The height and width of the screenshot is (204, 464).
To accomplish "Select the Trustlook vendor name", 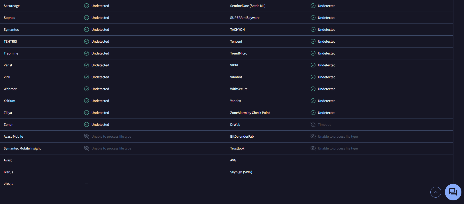I will [237, 148].
